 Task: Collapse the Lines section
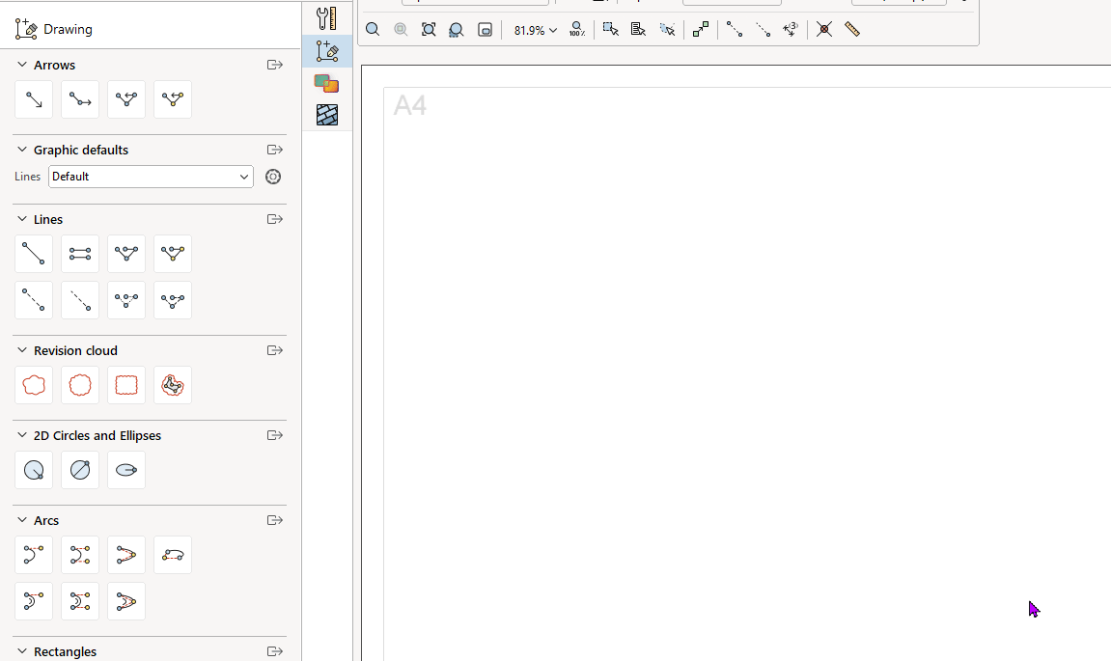(22, 219)
